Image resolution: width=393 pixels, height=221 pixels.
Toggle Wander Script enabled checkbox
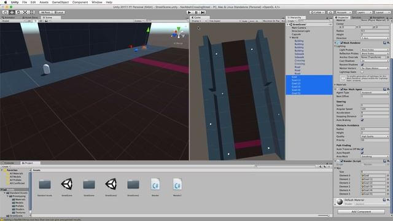pos(341,161)
